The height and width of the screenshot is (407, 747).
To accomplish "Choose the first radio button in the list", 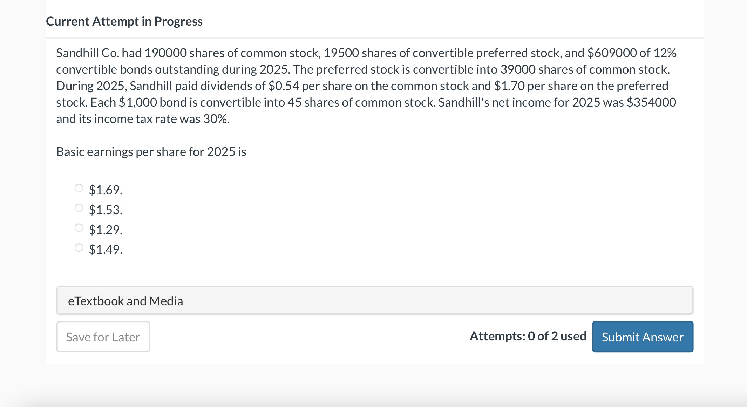I will (x=79, y=188).
